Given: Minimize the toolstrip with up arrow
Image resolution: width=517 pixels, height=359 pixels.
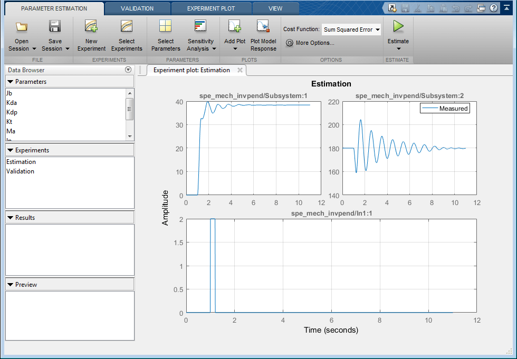Looking at the screenshot, I should (x=506, y=7).
